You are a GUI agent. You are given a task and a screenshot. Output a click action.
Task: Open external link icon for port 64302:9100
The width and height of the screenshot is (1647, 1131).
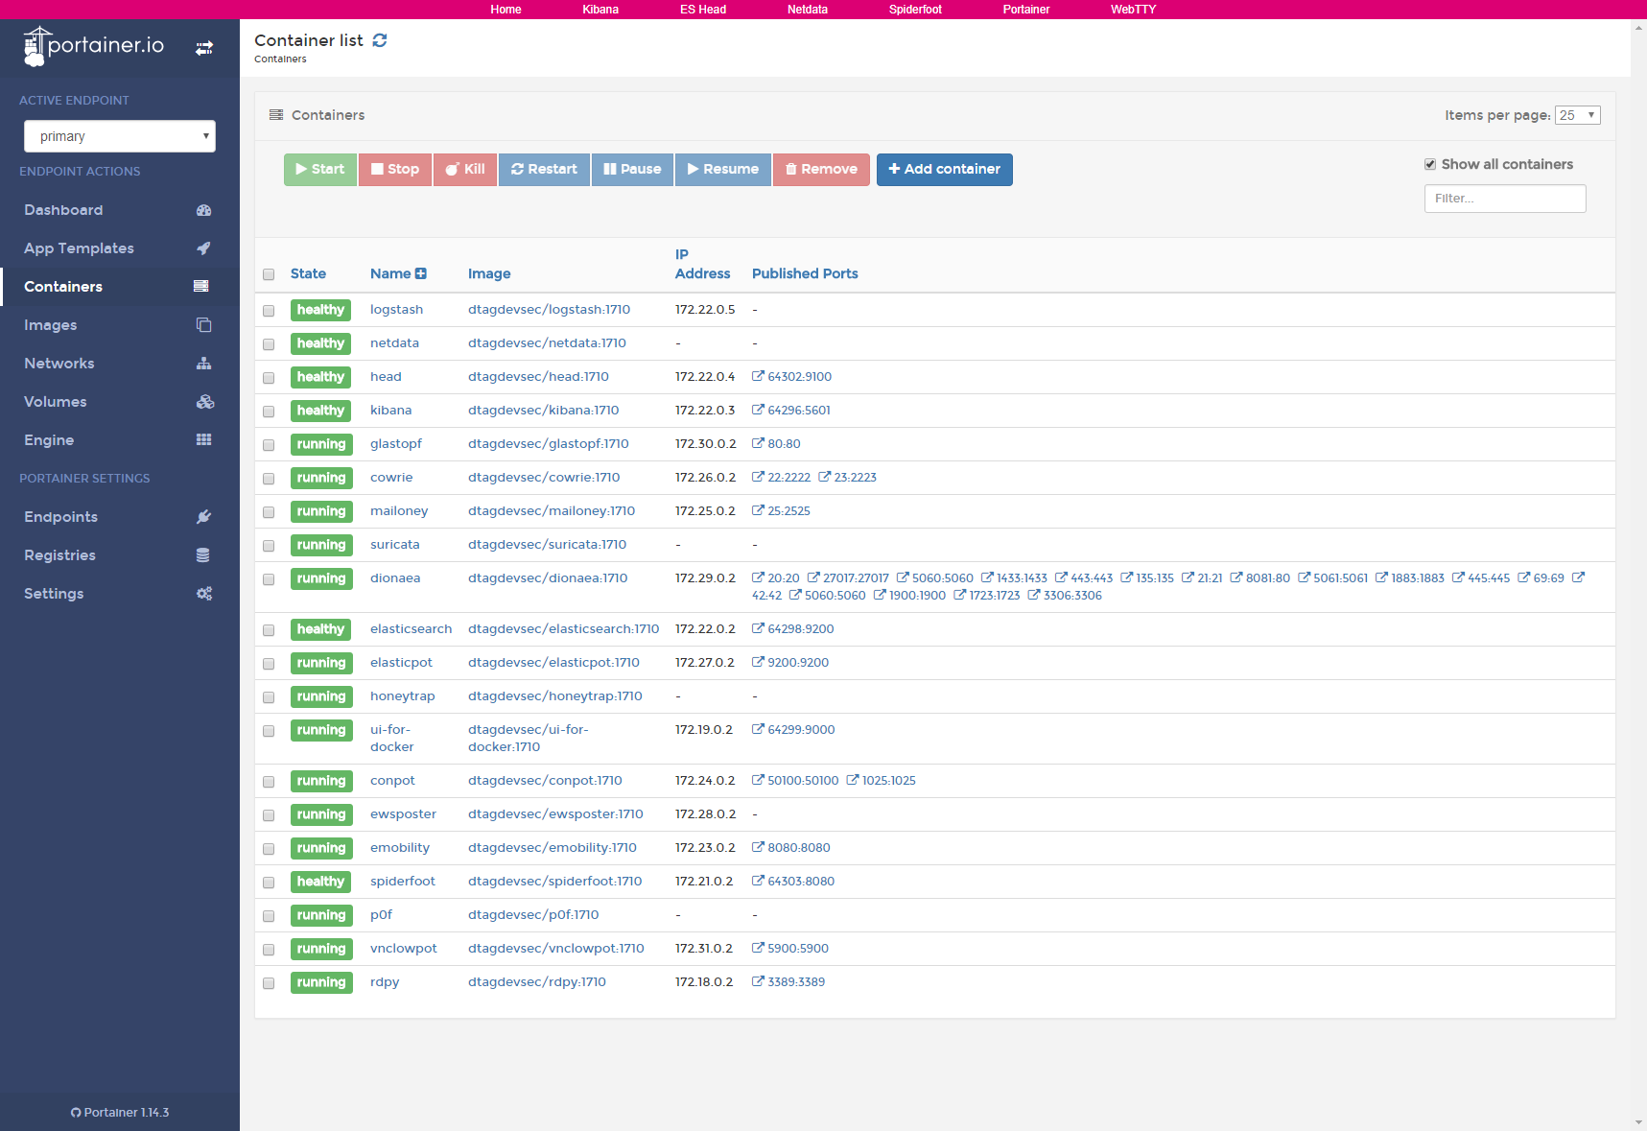click(x=758, y=376)
